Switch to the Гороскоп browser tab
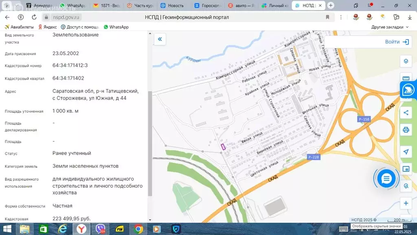The height and width of the screenshot is (235, 417). click(x=207, y=5)
